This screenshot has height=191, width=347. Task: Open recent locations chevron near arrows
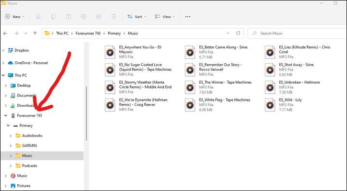[x=25, y=34]
